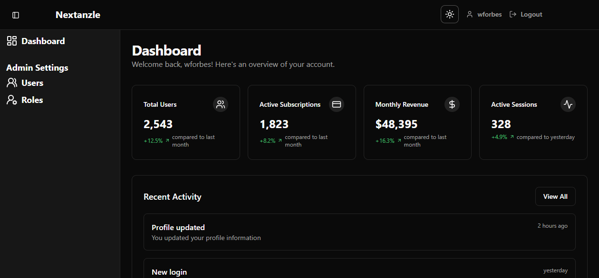The height and width of the screenshot is (278, 599).
Task: Click the Welcome back, wforbes subtitle
Action: tap(233, 65)
